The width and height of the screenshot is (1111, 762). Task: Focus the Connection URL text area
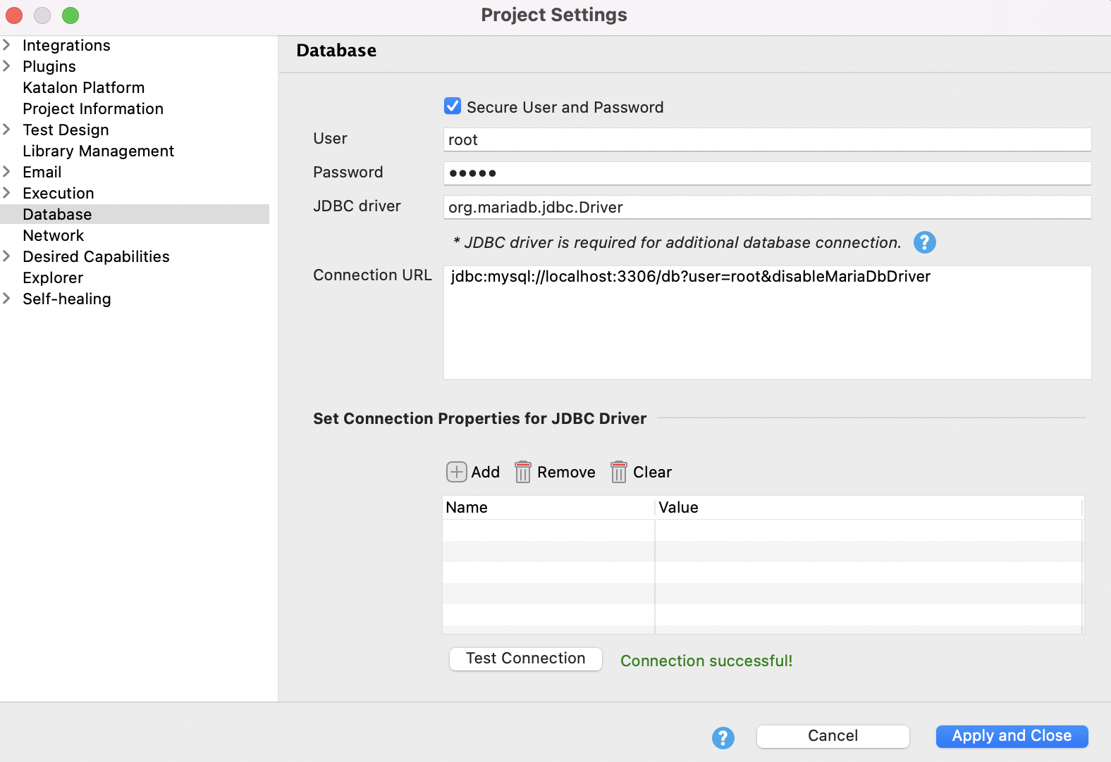[x=767, y=323]
